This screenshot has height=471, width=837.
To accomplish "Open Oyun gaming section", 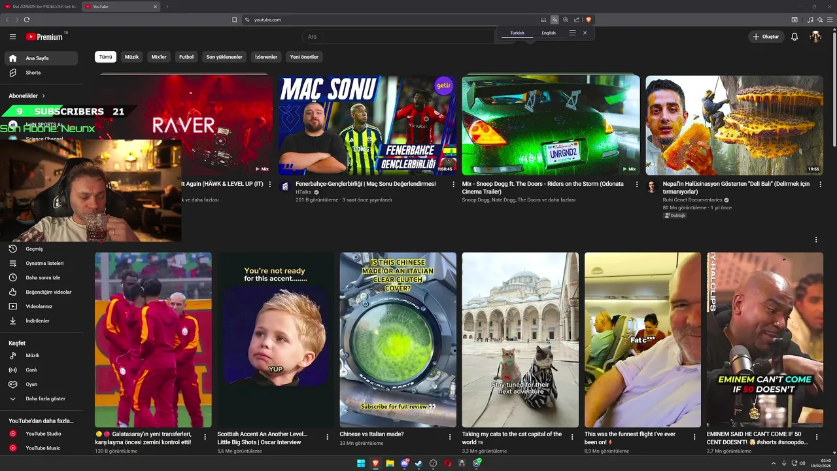I will pos(41,384).
